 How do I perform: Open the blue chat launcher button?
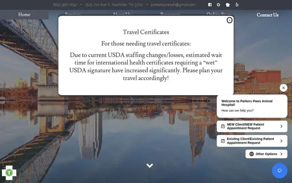[x=280, y=171]
